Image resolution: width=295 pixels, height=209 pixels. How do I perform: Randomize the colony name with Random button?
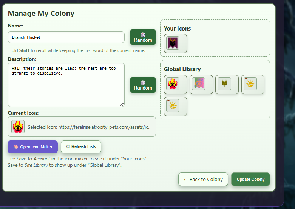[143, 37]
